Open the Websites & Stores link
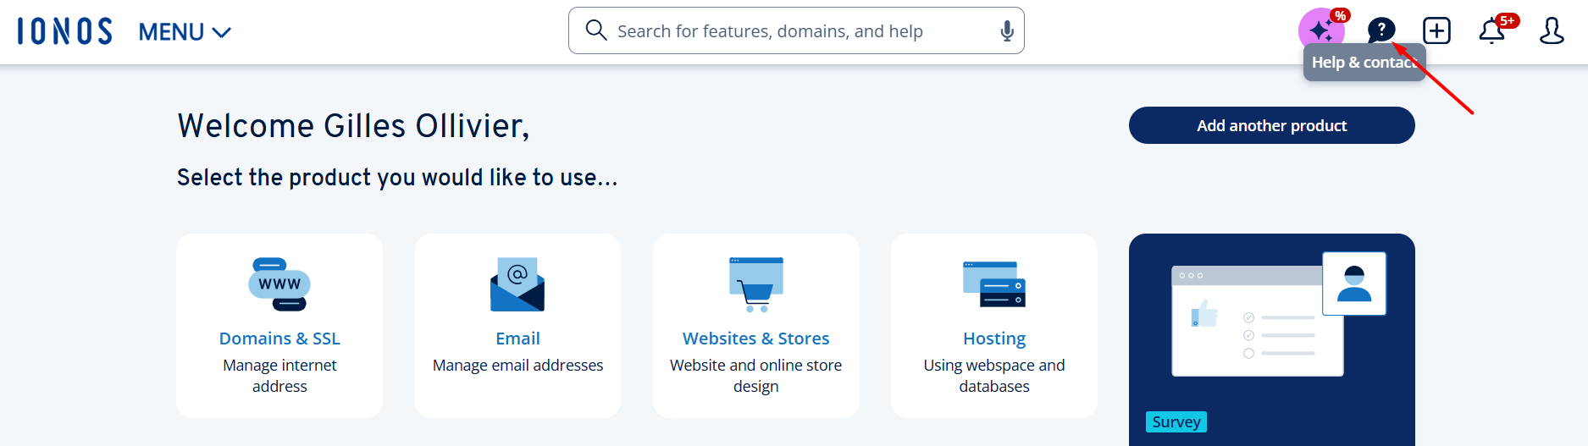 pos(755,339)
